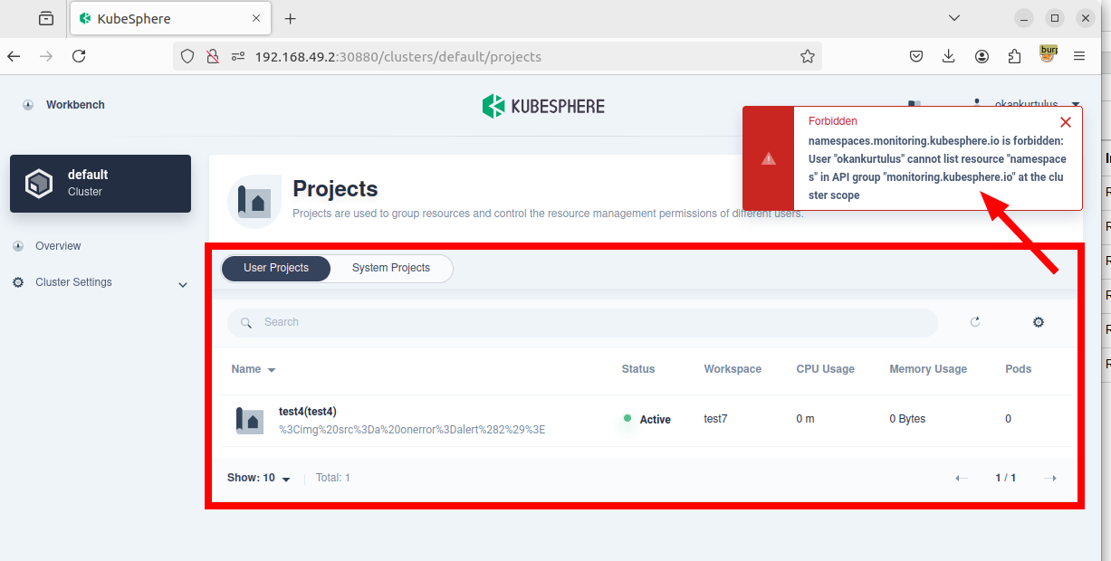Viewport: 1111px width, 561px height.
Task: Click the refresh icon in projects table
Action: click(x=975, y=322)
